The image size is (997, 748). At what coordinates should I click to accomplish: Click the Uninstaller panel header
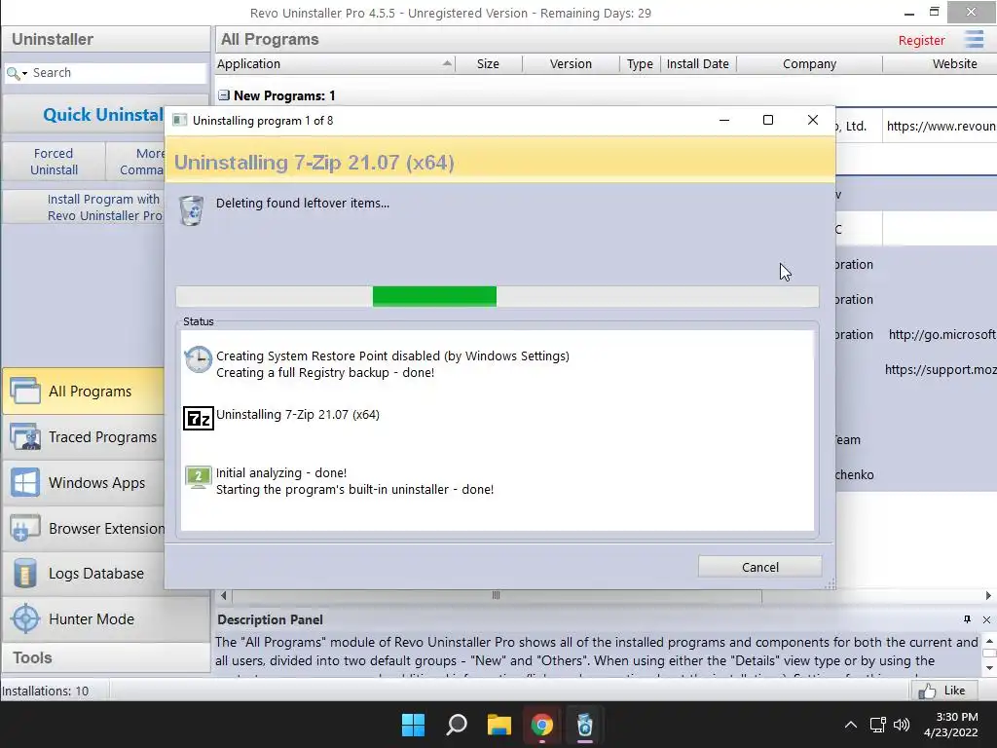tap(105, 39)
